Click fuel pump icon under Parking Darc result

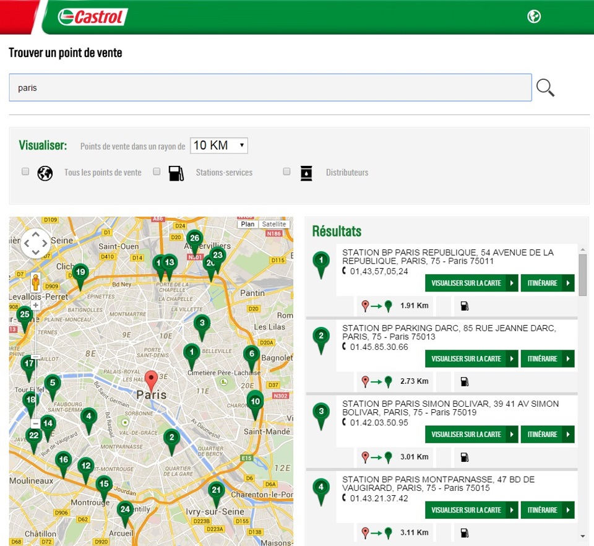click(465, 381)
